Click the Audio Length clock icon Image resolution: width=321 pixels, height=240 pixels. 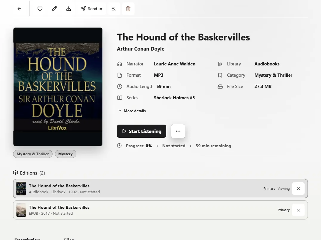coord(120,87)
